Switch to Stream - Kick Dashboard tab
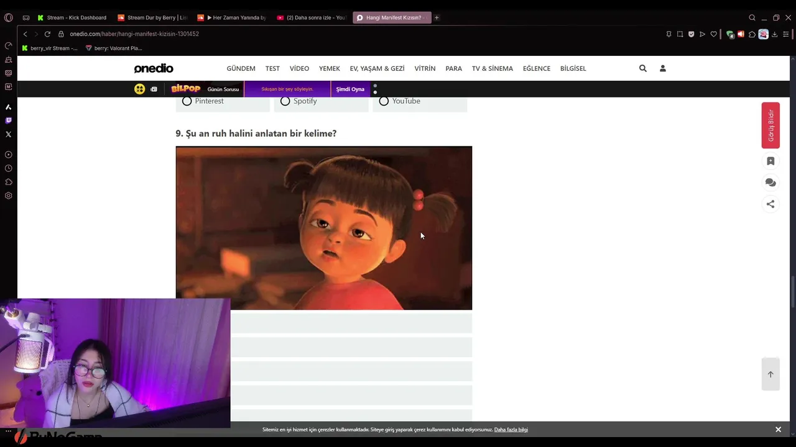This screenshot has height=447, width=796. point(72,17)
